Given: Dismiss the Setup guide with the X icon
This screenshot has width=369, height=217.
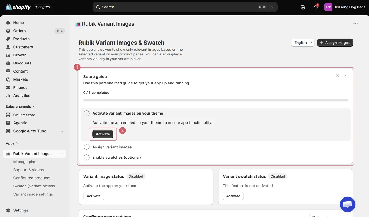Looking at the screenshot, I should pos(337,76).
